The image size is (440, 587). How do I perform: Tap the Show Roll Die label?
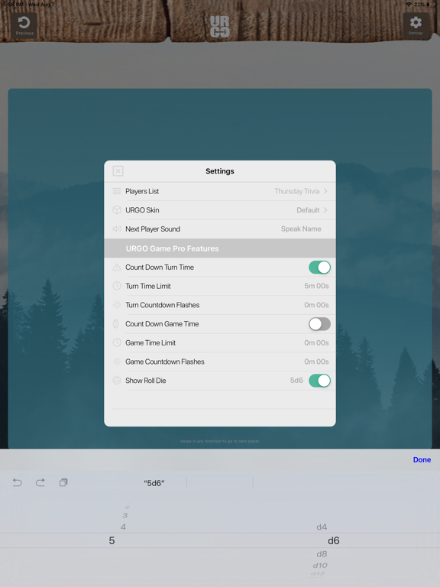146,381
